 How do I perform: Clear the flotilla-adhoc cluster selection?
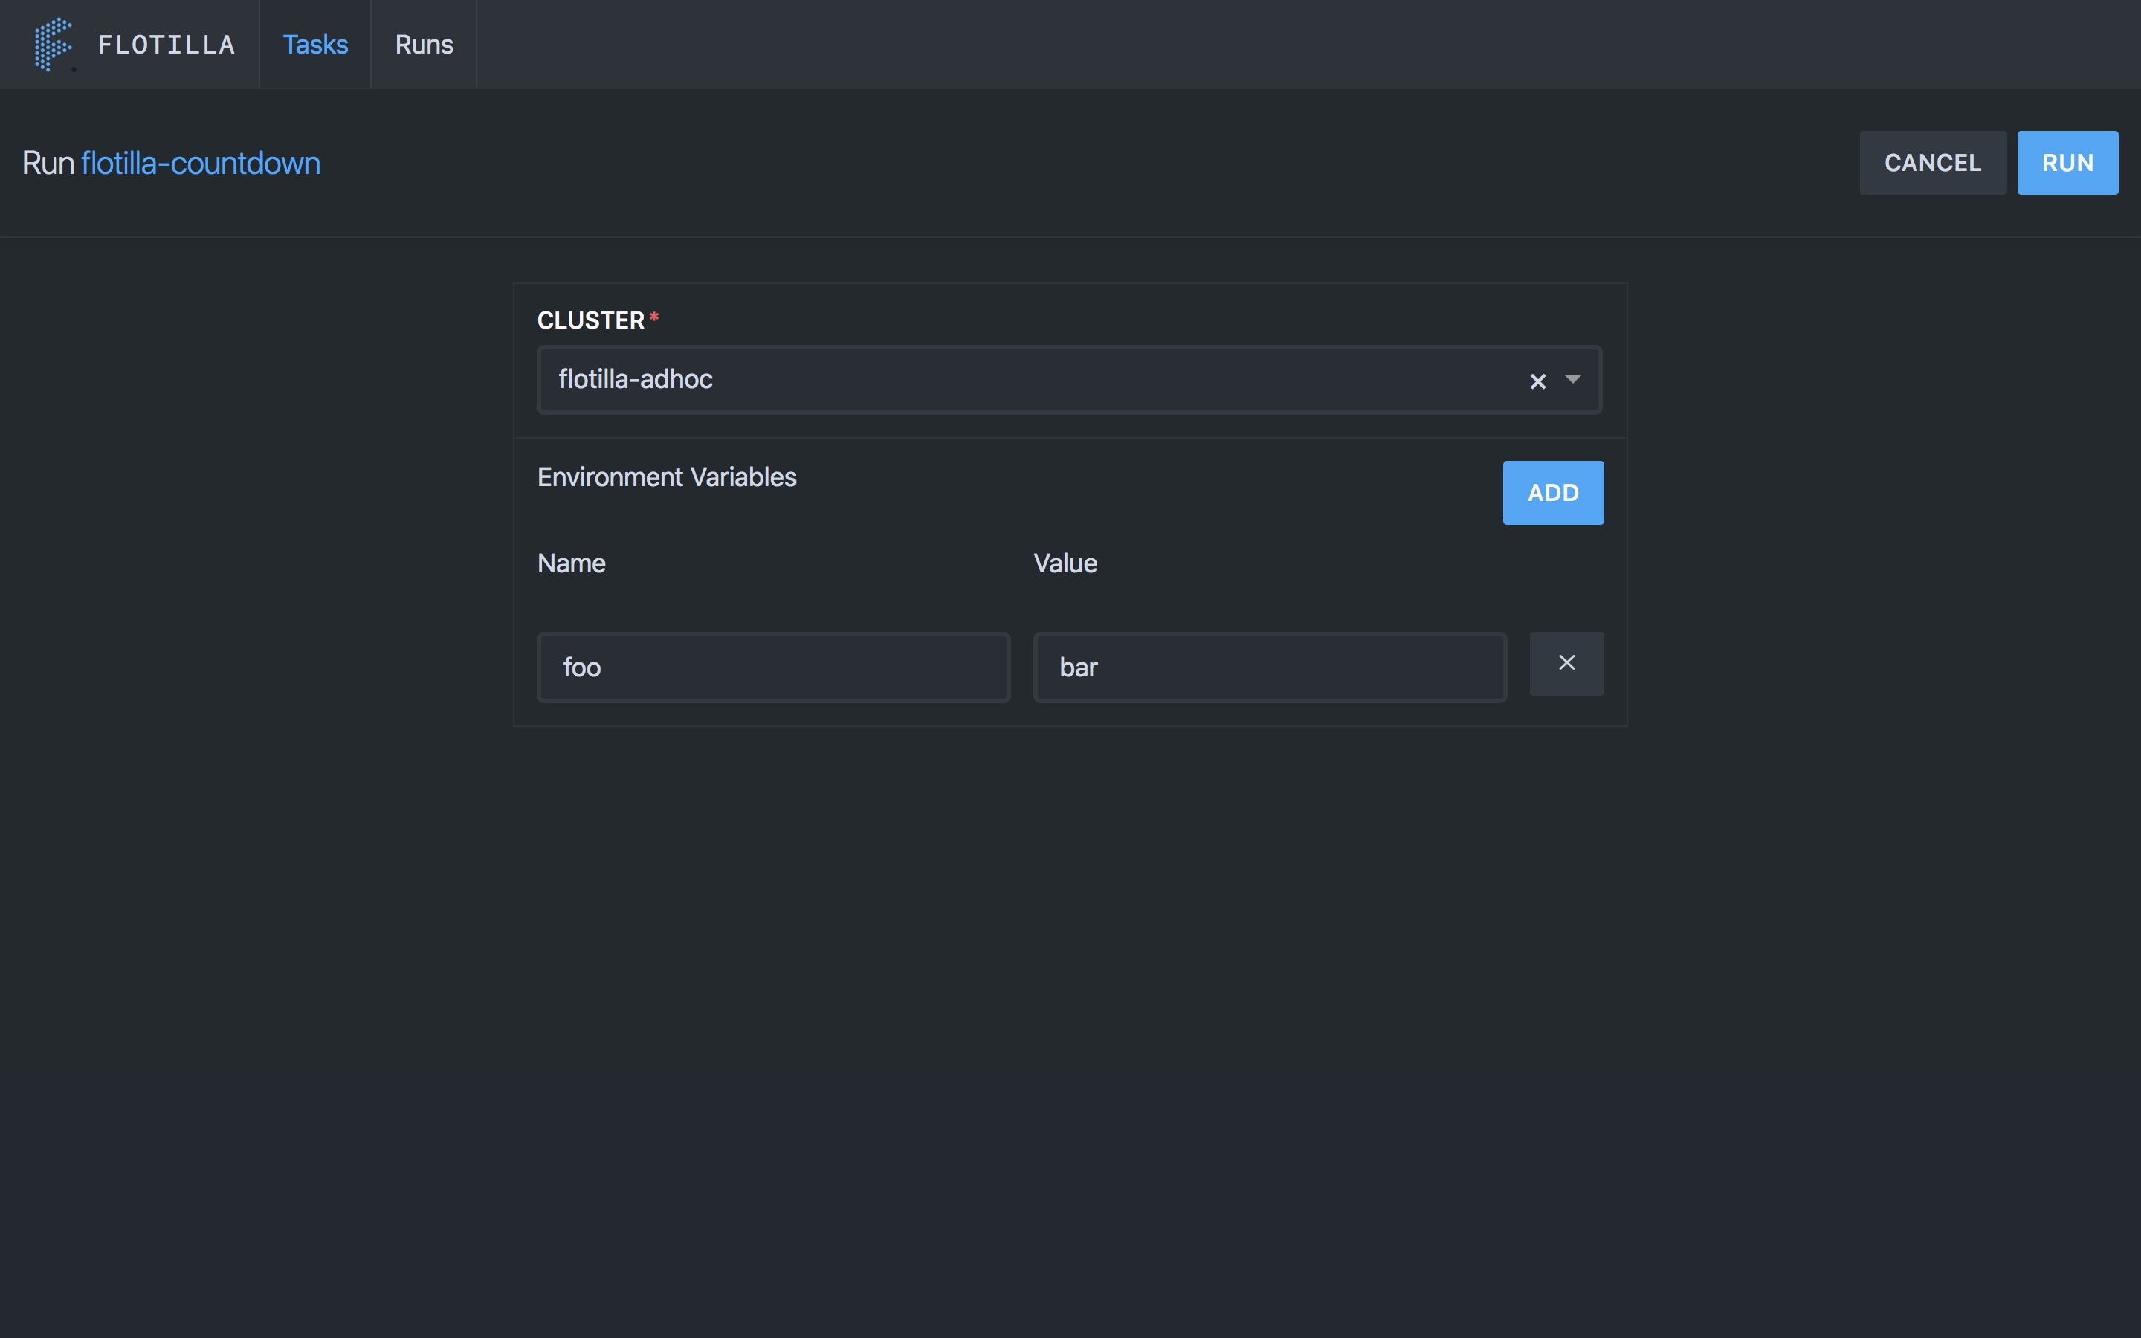[x=1537, y=381]
